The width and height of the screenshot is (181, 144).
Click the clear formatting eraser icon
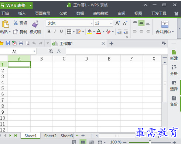click(108, 32)
